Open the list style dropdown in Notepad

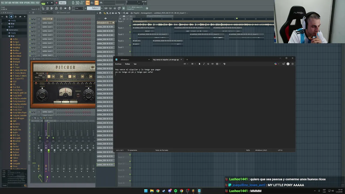(x=193, y=64)
